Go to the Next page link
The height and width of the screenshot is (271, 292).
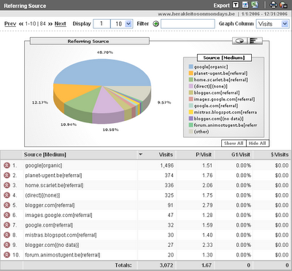(60, 24)
